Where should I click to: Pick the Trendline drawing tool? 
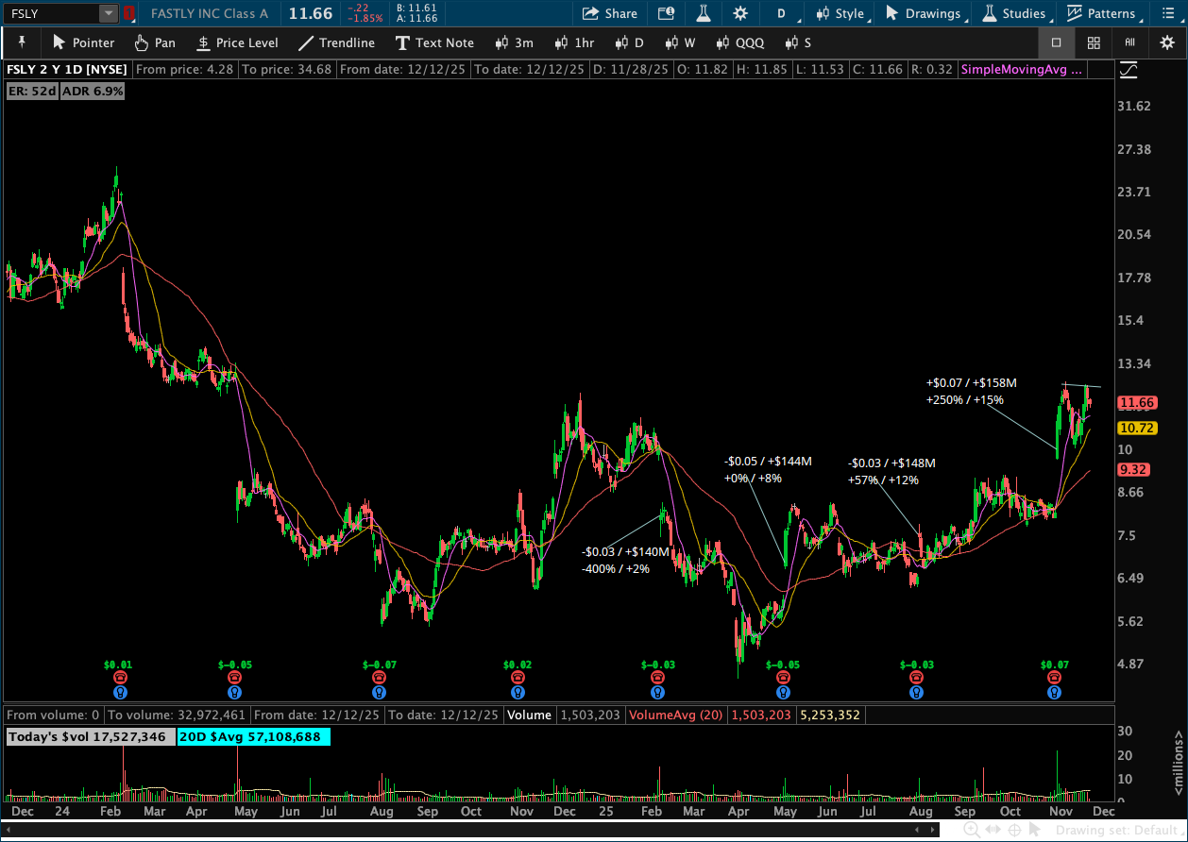click(x=336, y=42)
